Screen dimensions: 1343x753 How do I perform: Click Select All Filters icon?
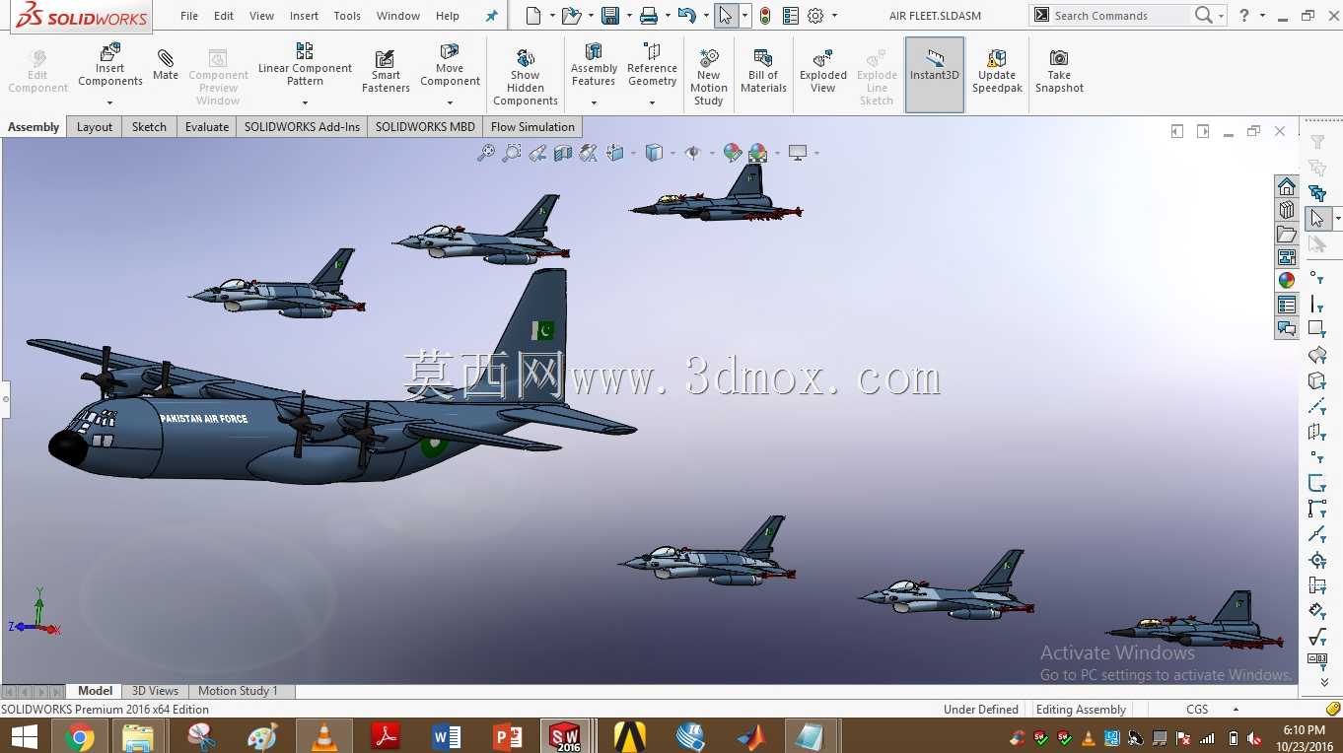tap(1317, 193)
